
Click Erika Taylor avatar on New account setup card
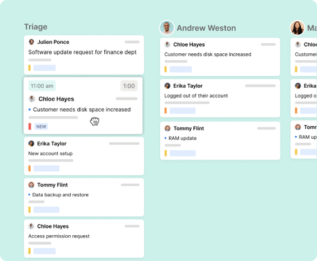coord(31,144)
